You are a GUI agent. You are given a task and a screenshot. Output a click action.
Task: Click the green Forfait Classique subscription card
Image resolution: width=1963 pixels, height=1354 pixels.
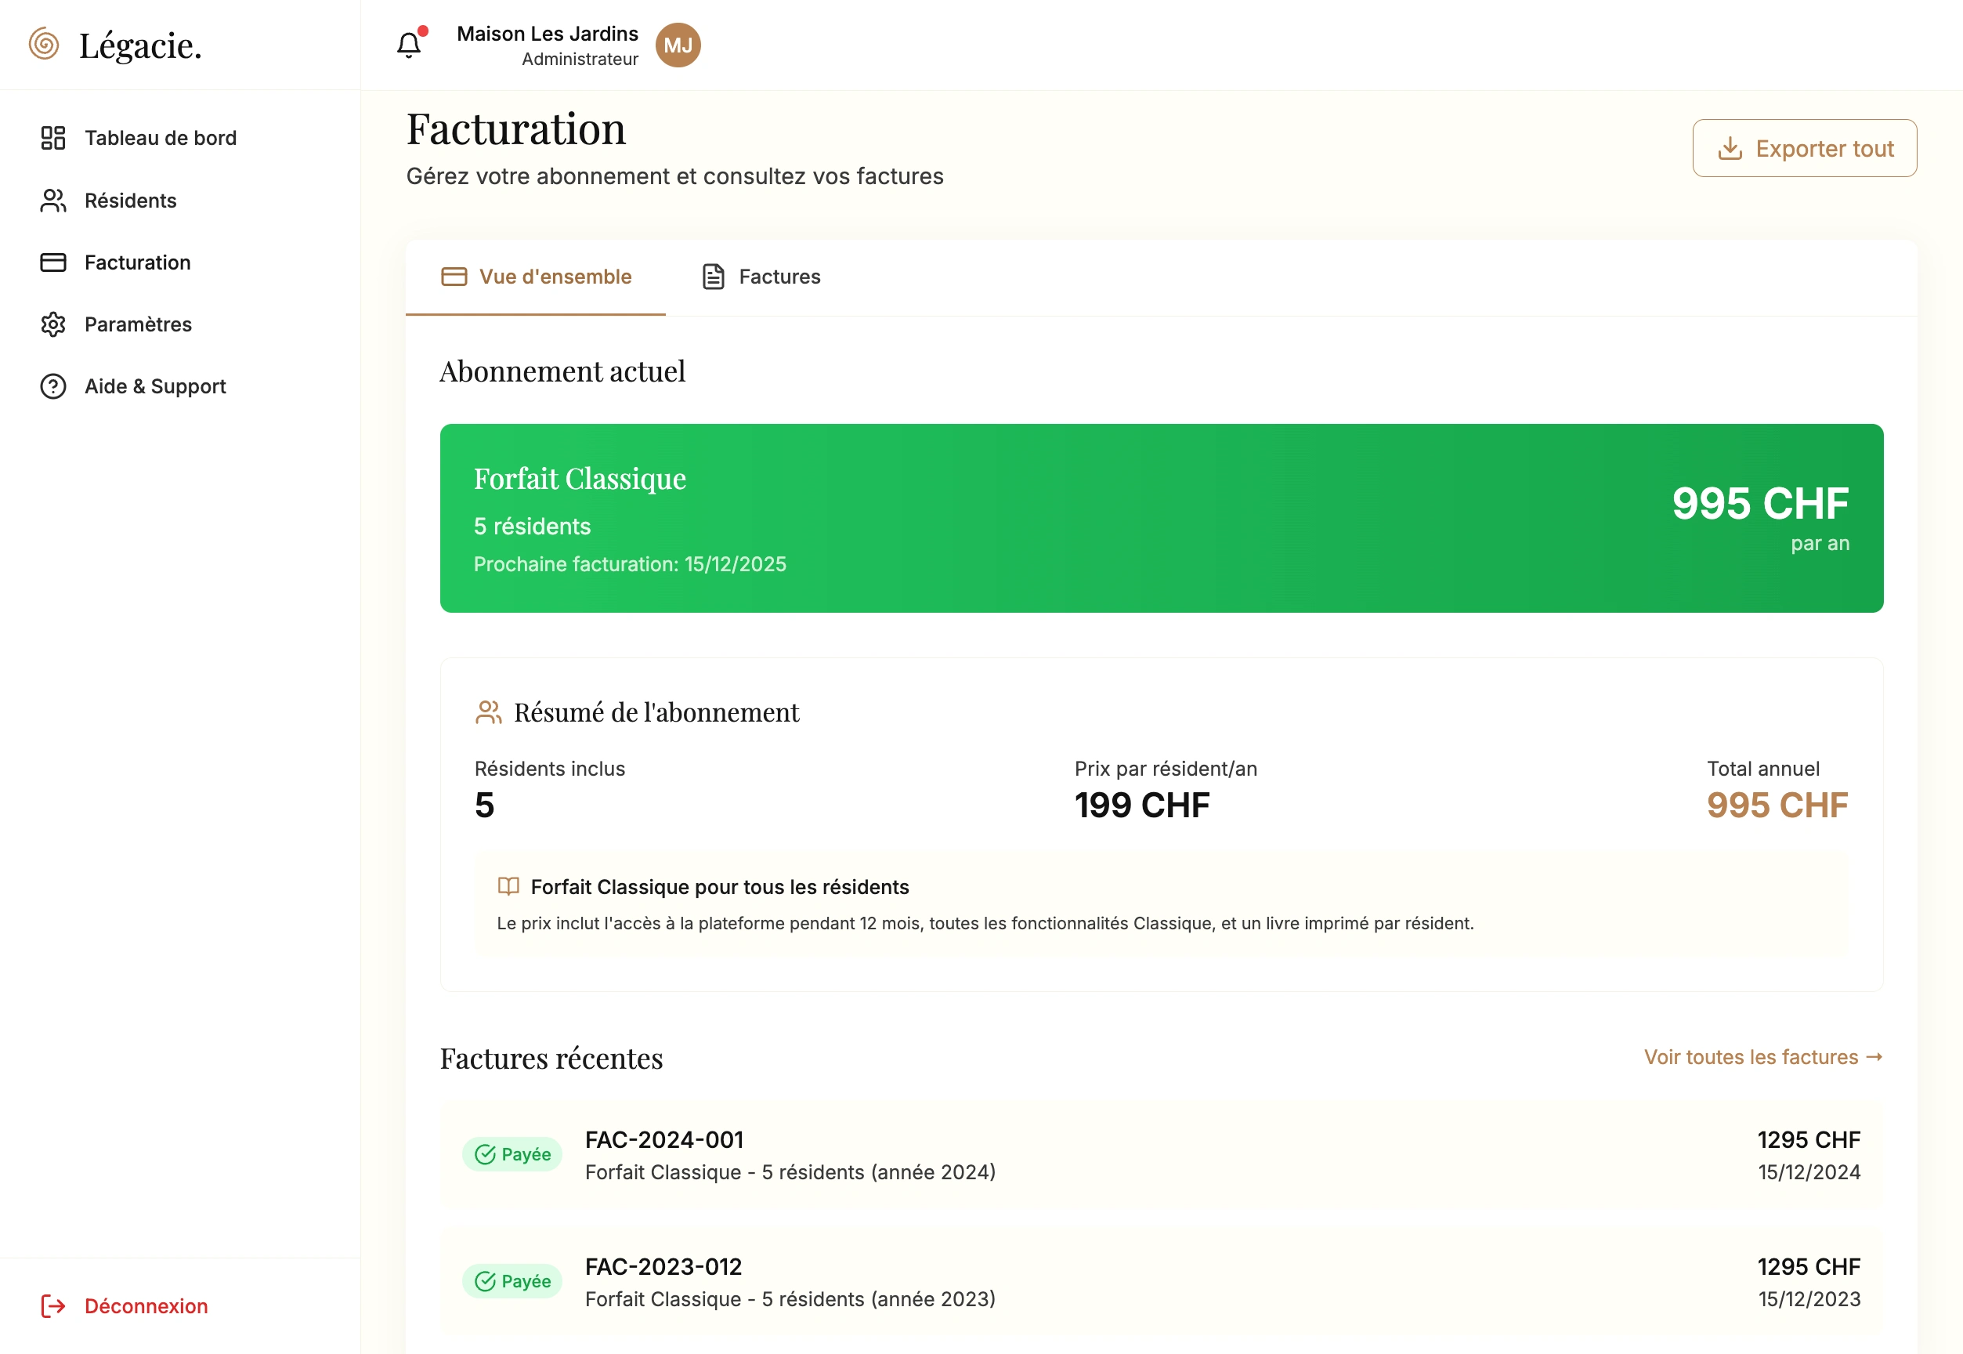(x=1161, y=519)
